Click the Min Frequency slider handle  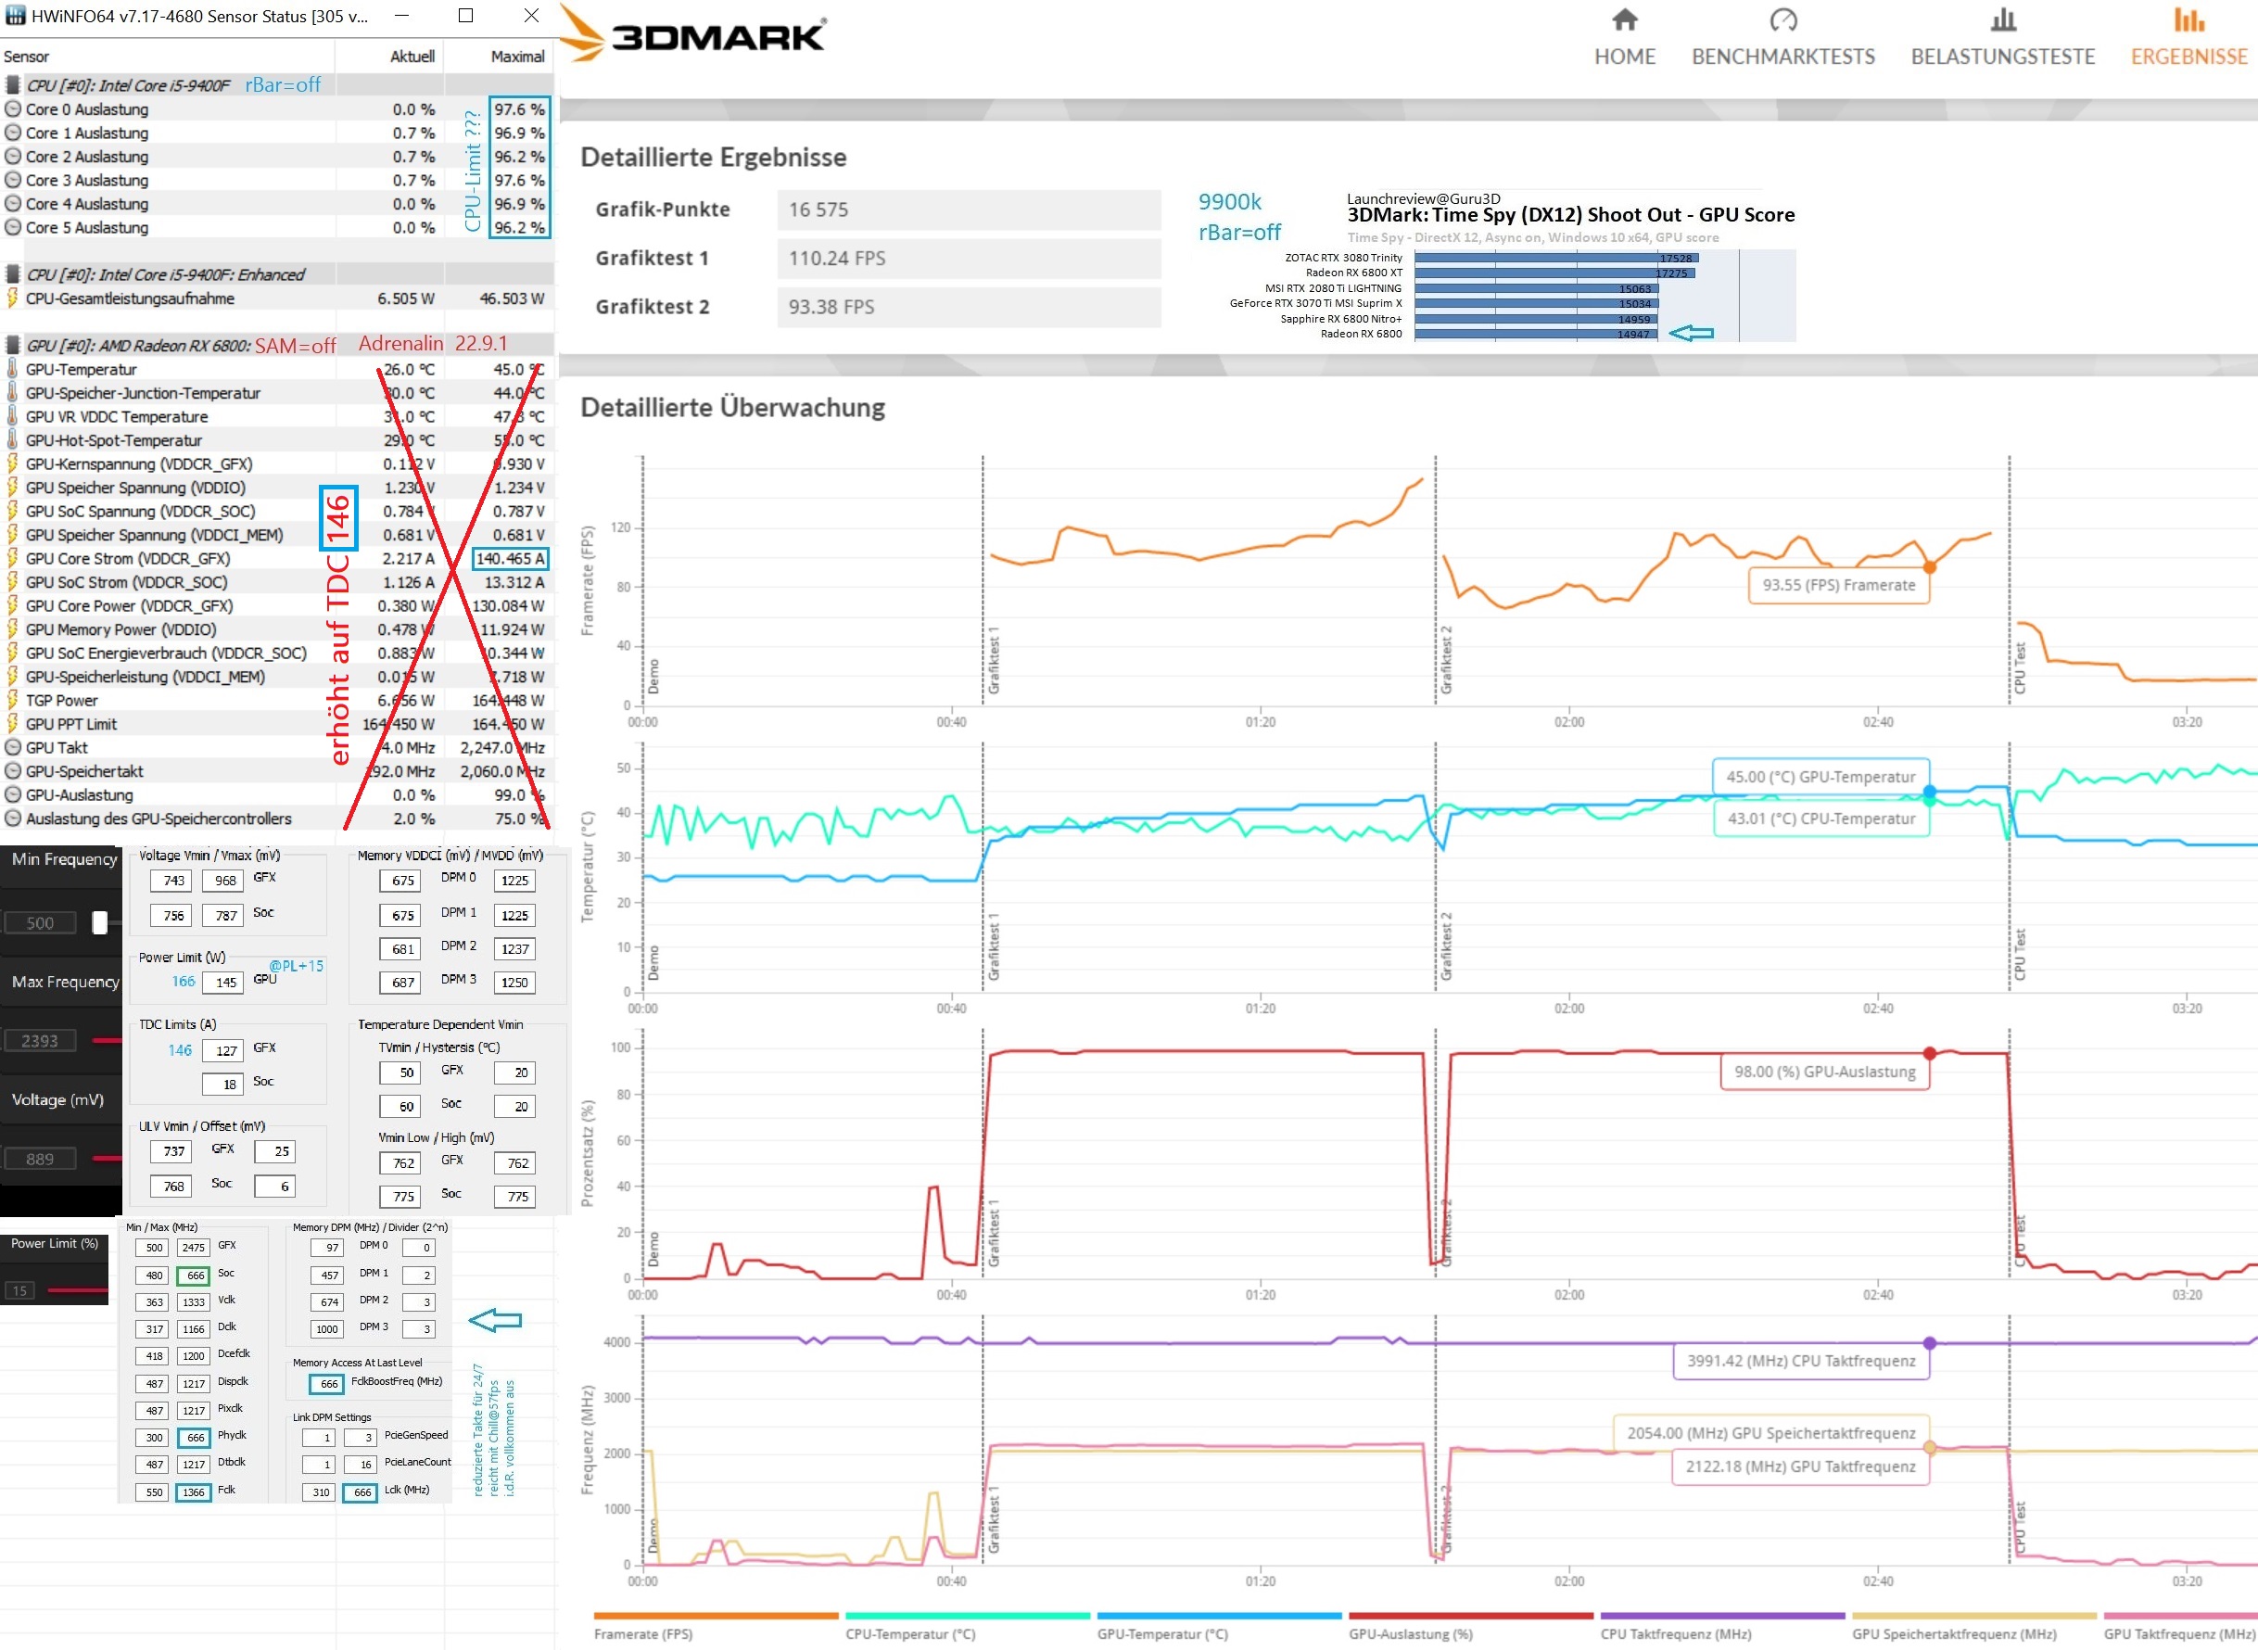click(x=100, y=923)
